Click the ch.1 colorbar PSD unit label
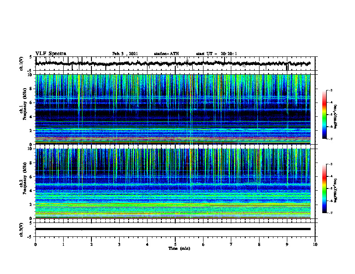The width and height of the screenshot is (355, 274). click(336, 117)
